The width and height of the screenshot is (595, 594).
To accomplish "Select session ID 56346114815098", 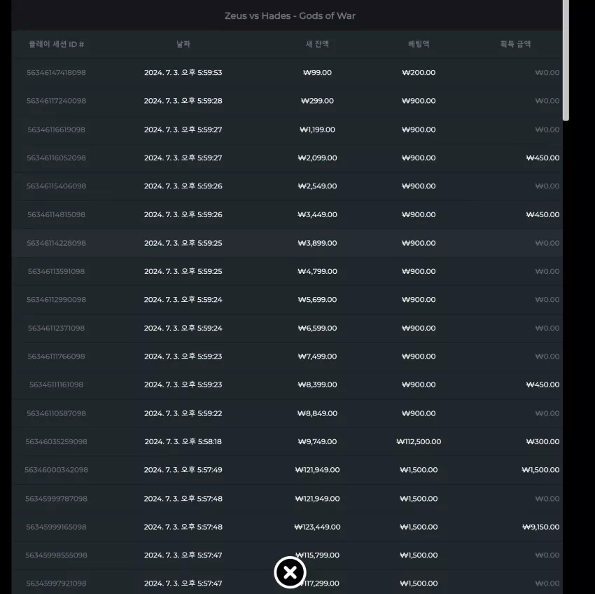I will [56, 214].
